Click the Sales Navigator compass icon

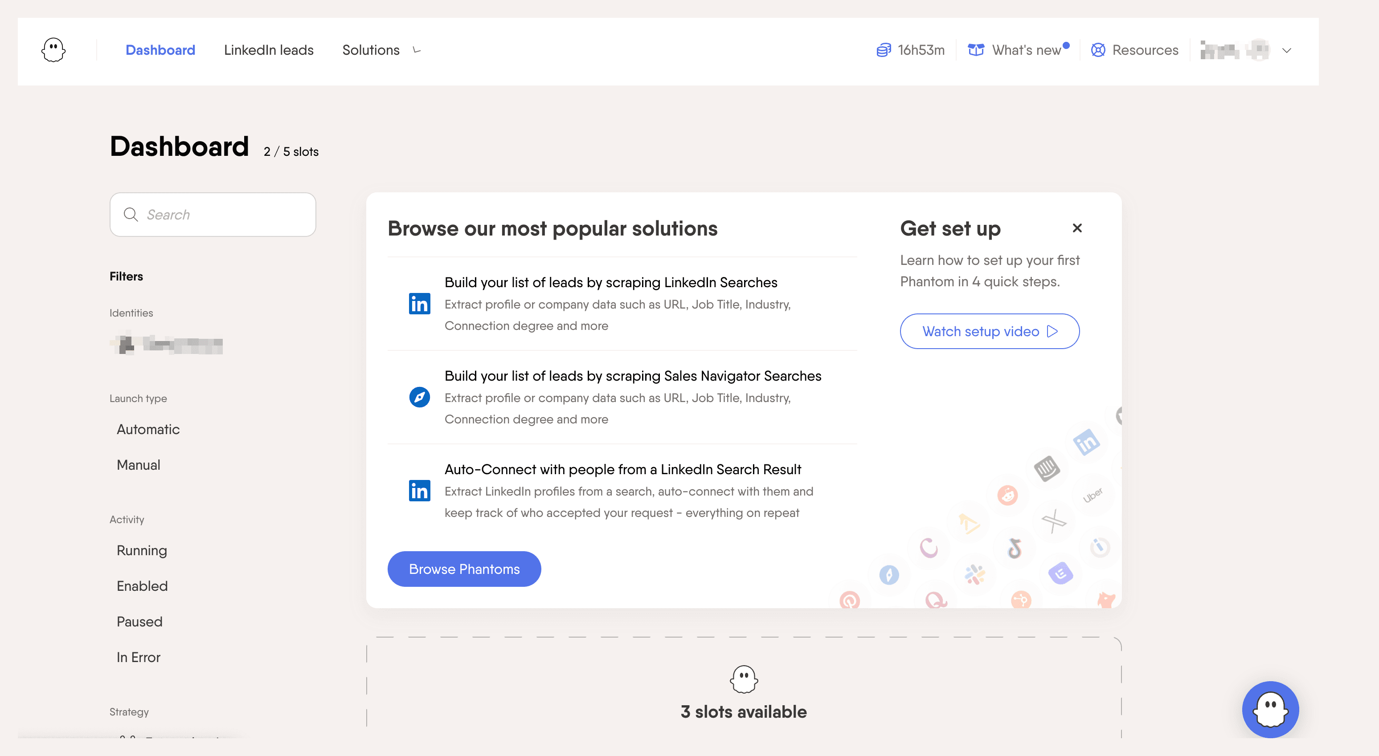tap(420, 397)
